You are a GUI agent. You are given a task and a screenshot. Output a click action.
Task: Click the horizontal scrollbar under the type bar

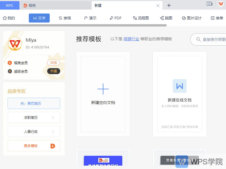tap(83, 25)
